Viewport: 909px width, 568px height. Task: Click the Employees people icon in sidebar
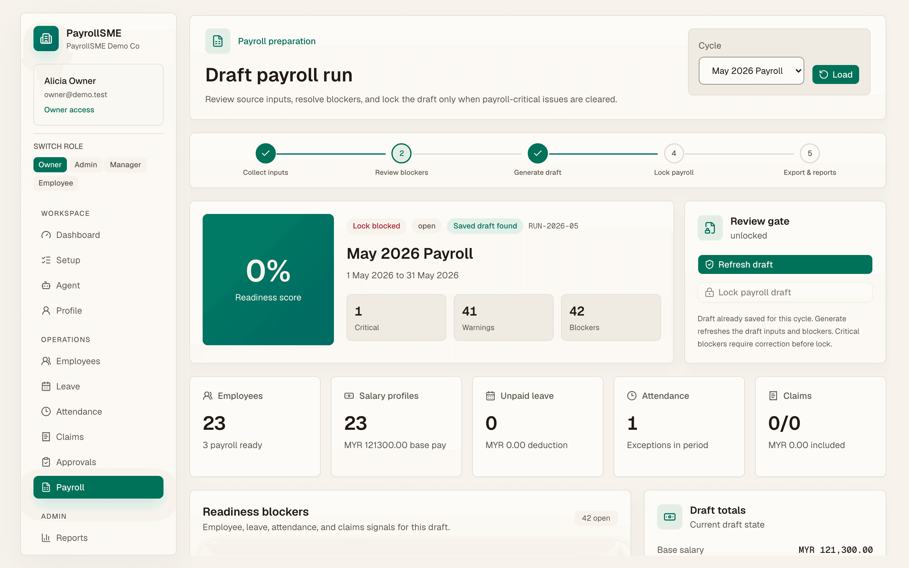coord(46,361)
